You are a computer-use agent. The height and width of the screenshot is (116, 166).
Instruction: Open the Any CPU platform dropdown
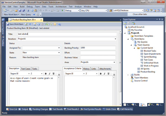click(x=106, y=10)
